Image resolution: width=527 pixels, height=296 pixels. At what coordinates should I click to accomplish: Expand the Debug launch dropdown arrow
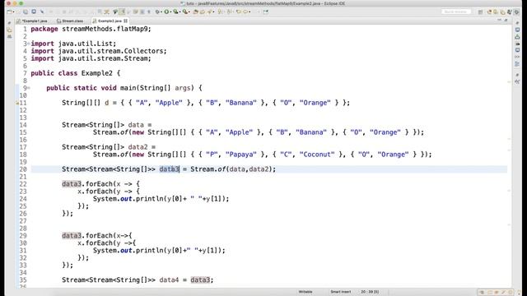pyautogui.click(x=161, y=12)
